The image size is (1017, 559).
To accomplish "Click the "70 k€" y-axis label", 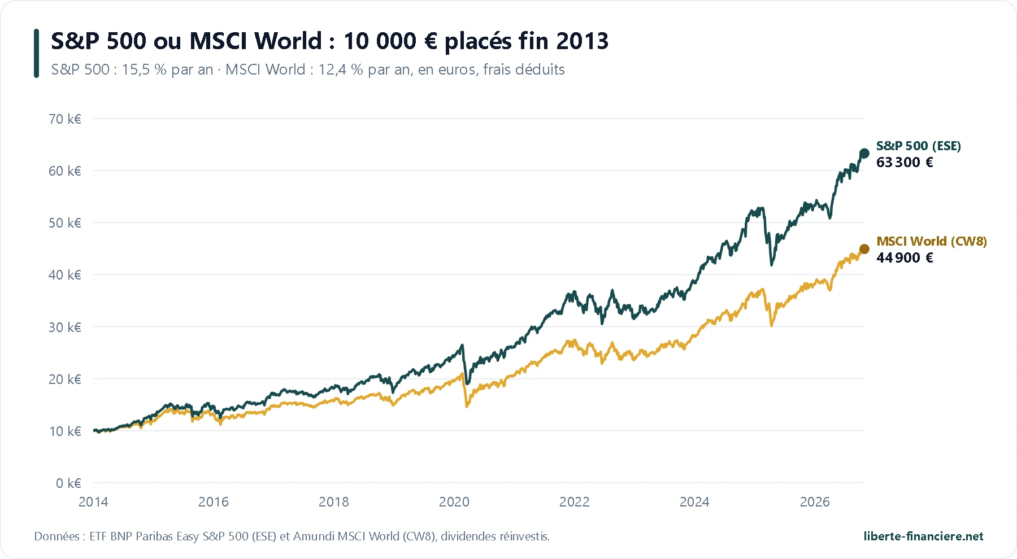I will pos(65,119).
